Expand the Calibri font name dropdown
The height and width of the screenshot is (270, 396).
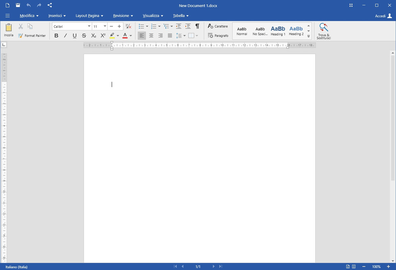pyautogui.click(x=89, y=26)
